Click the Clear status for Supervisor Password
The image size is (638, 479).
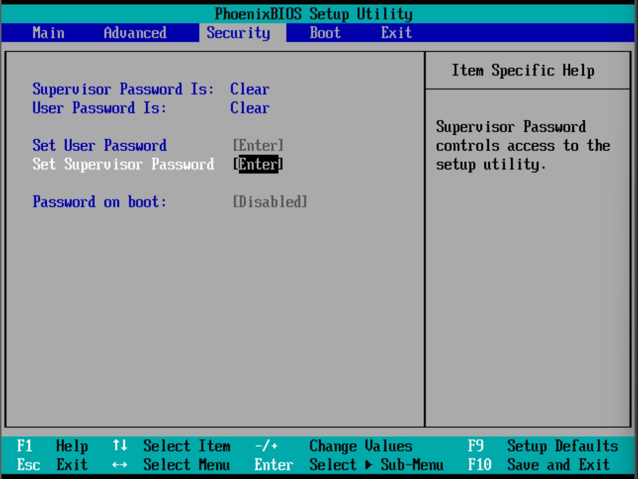(250, 89)
